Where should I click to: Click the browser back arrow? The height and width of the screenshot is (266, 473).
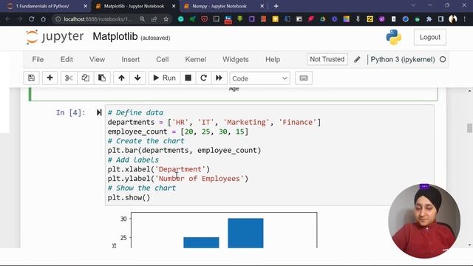pyautogui.click(x=8, y=19)
